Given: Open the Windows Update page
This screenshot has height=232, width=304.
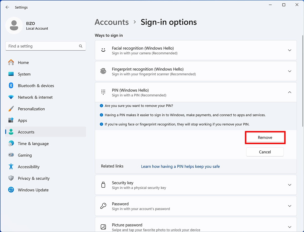Looking at the screenshot, I should pyautogui.click(x=46, y=190).
